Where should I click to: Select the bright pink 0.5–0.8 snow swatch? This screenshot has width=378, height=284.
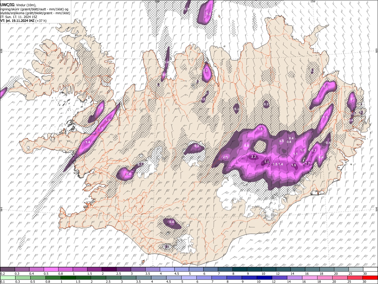point(51,269)
